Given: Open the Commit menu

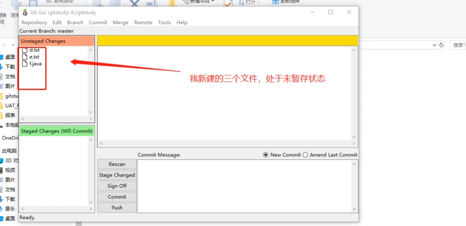Looking at the screenshot, I should pos(98,23).
